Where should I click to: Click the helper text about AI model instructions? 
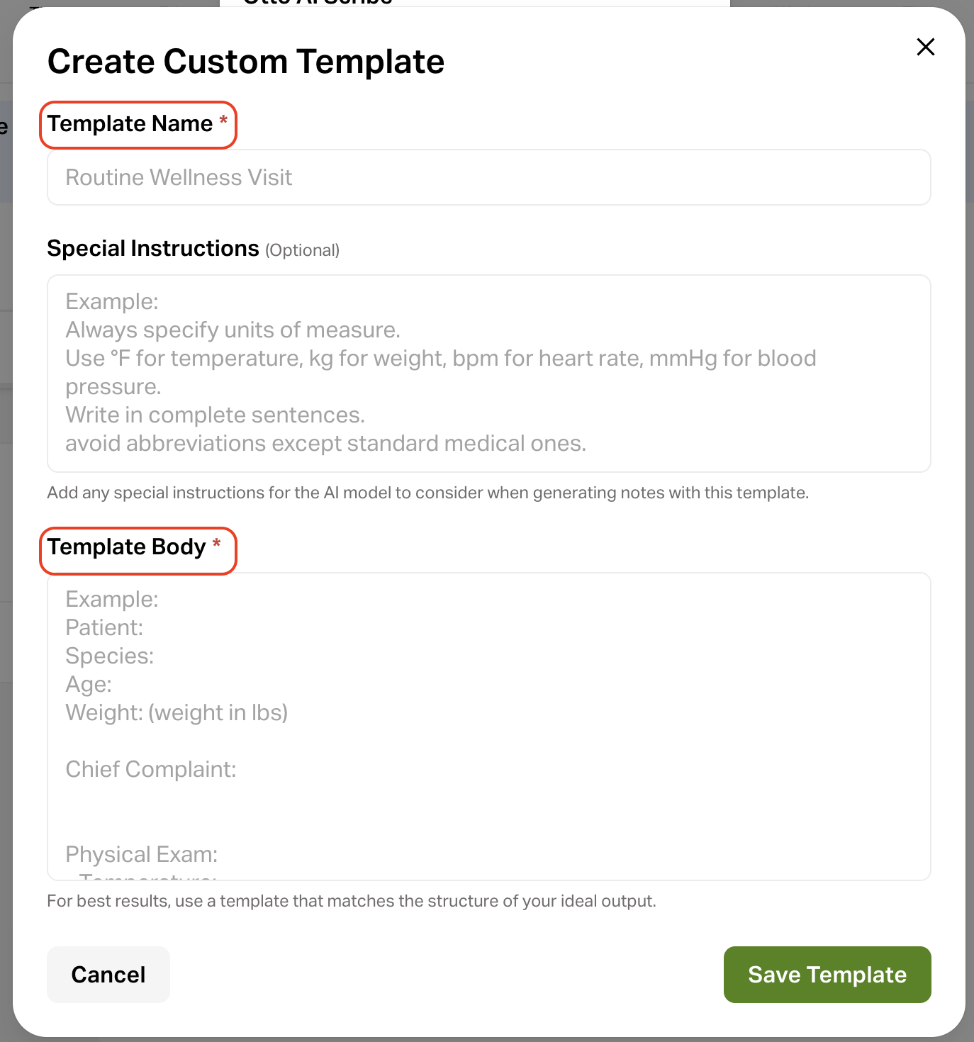pos(427,493)
